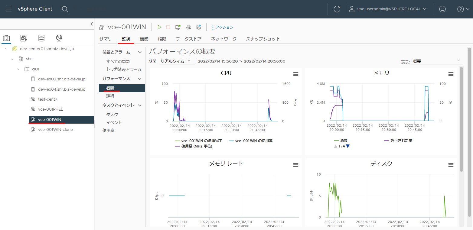The width and height of the screenshot is (473, 230).
Task: Switch to the サマリ tab
Action: (106, 39)
